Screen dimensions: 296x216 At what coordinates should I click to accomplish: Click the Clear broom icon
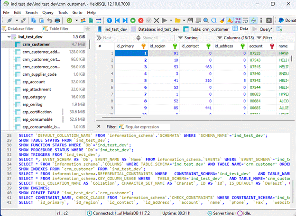pyautogui.click(x=222, y=20)
